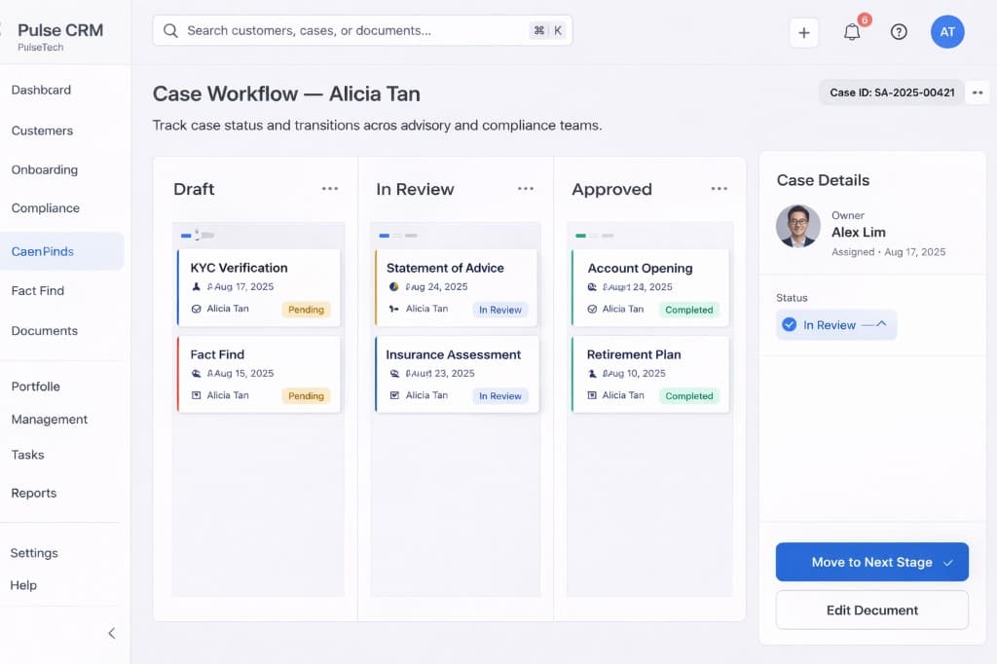
Task: Click the calendar icon on KYC Verification card
Action: (195, 287)
